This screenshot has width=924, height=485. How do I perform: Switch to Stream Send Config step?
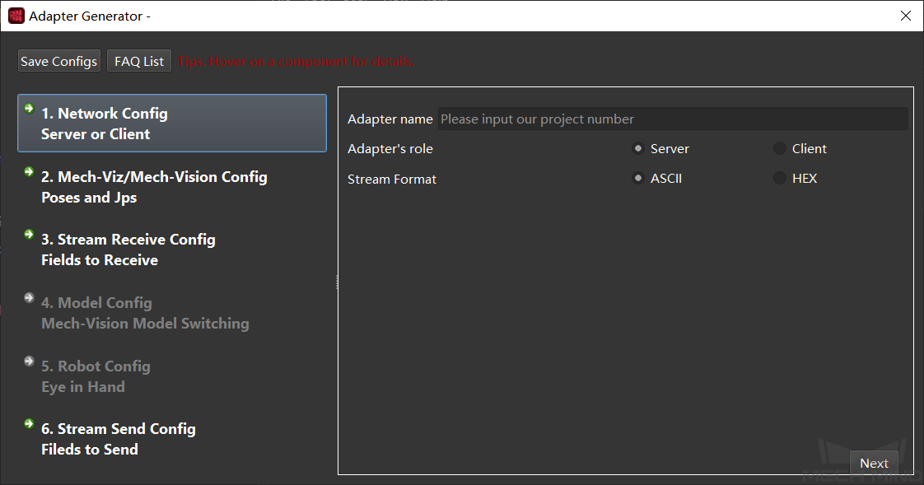click(x=118, y=439)
